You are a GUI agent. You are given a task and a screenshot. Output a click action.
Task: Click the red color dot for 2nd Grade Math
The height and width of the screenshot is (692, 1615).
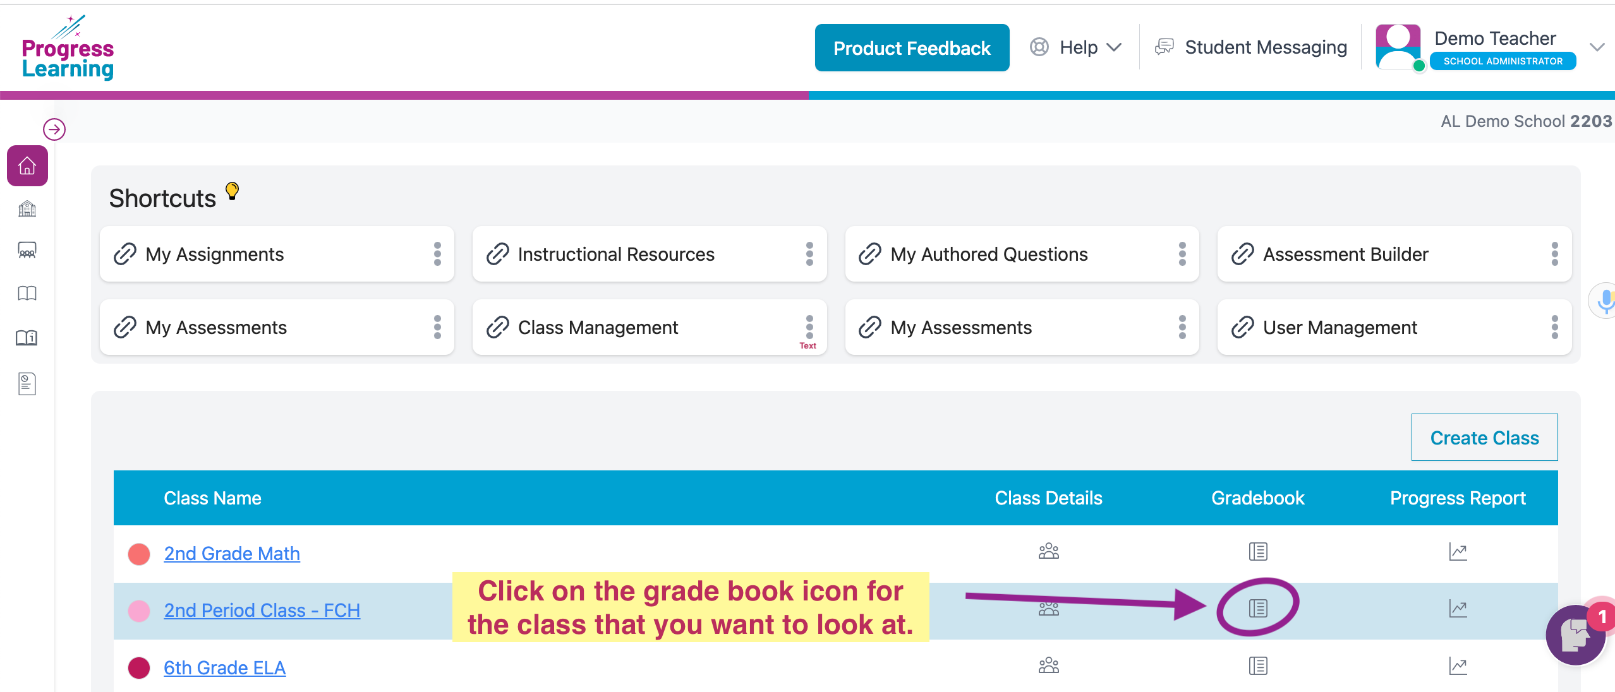pyautogui.click(x=139, y=554)
